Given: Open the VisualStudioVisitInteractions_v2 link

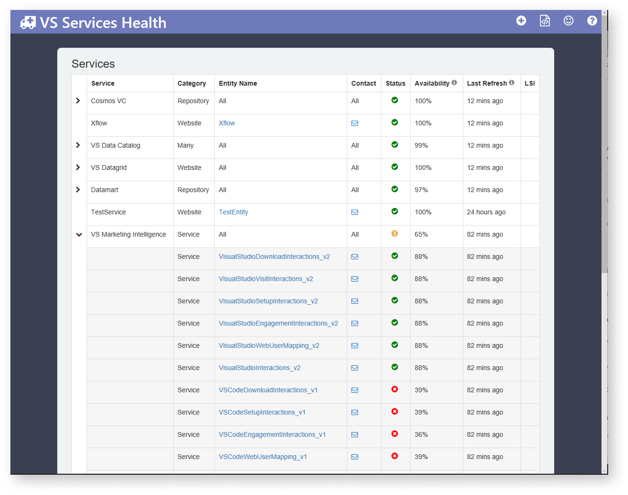Looking at the screenshot, I should (x=266, y=279).
